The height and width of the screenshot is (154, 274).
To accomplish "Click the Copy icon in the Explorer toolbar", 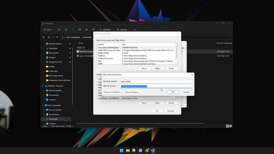I will click(66, 30).
